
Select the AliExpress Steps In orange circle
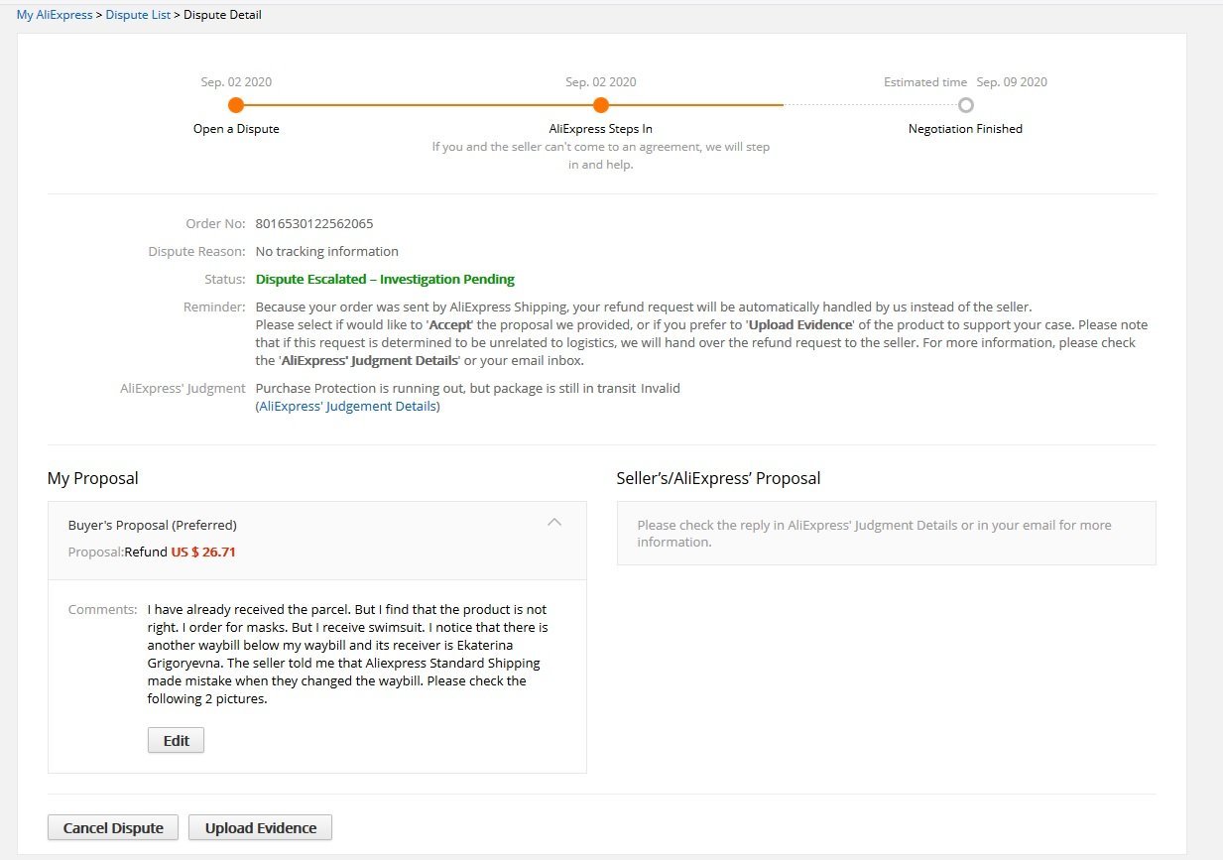click(x=600, y=105)
